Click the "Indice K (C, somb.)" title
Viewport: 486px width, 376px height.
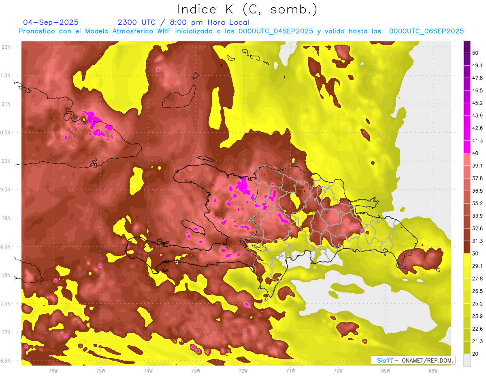[247, 9]
